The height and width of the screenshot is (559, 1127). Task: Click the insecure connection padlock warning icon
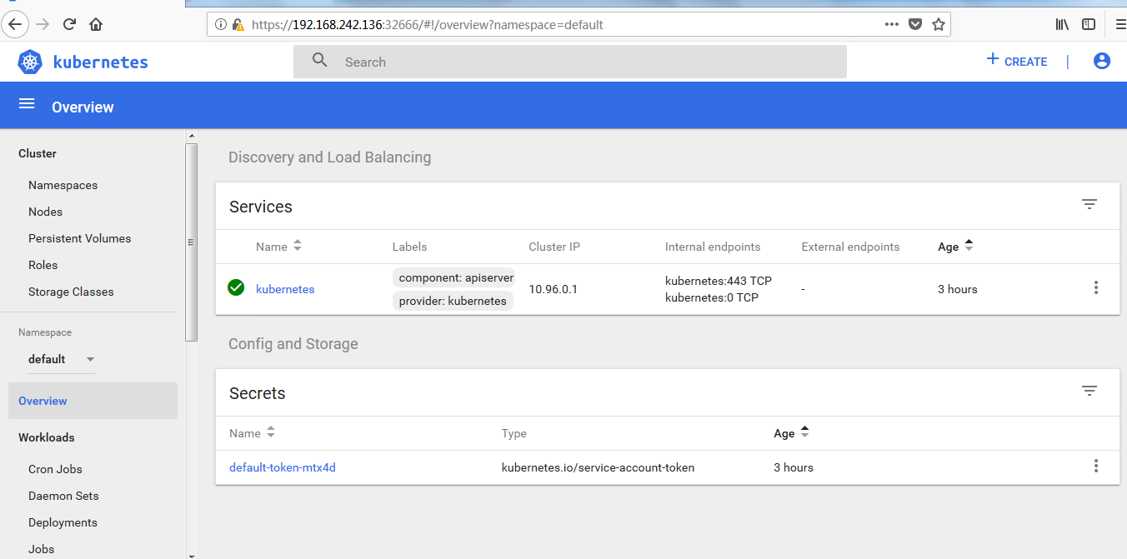tap(238, 25)
